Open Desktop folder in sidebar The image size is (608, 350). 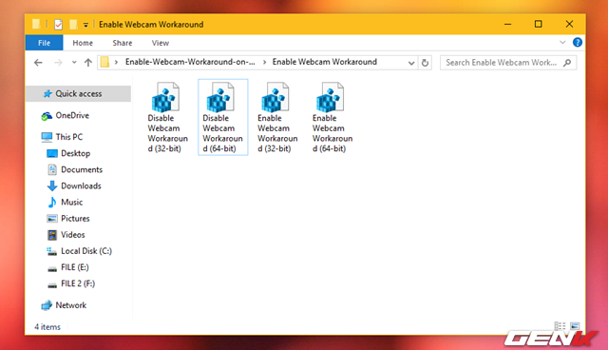(68, 153)
